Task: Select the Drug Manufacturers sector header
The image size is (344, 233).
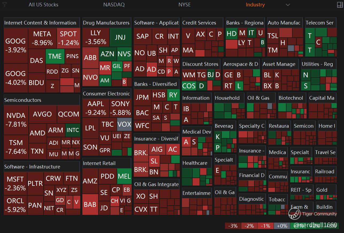Action: pyautogui.click(x=107, y=23)
